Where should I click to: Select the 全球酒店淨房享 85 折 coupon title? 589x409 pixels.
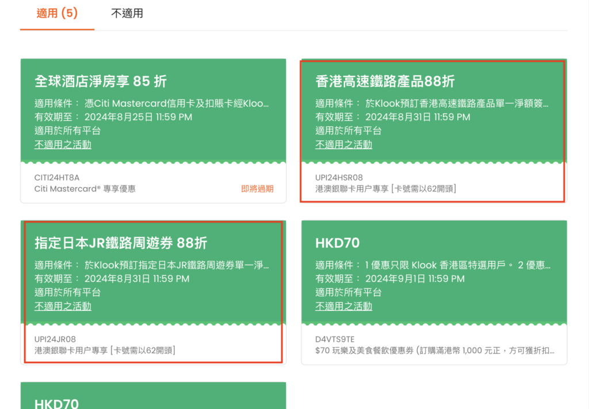click(101, 81)
